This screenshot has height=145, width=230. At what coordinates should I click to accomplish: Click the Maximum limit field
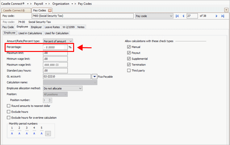tap(55, 53)
